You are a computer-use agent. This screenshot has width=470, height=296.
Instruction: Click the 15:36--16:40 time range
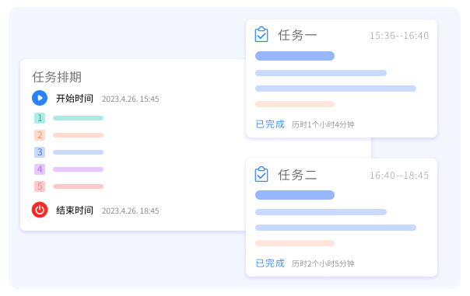(399, 36)
